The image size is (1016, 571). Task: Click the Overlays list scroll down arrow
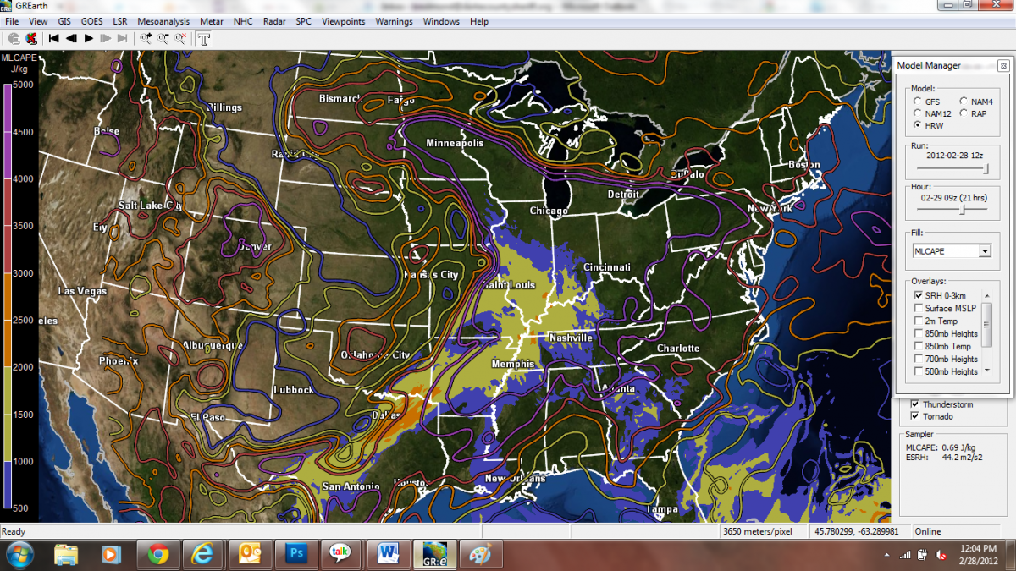(986, 371)
